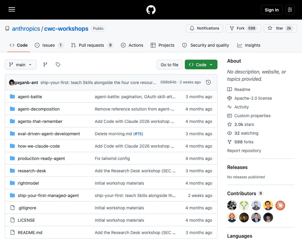Viewport: 302px width, 241px height.
Task: Open the how-we-claude-code folder
Action: pyautogui.click(x=39, y=146)
